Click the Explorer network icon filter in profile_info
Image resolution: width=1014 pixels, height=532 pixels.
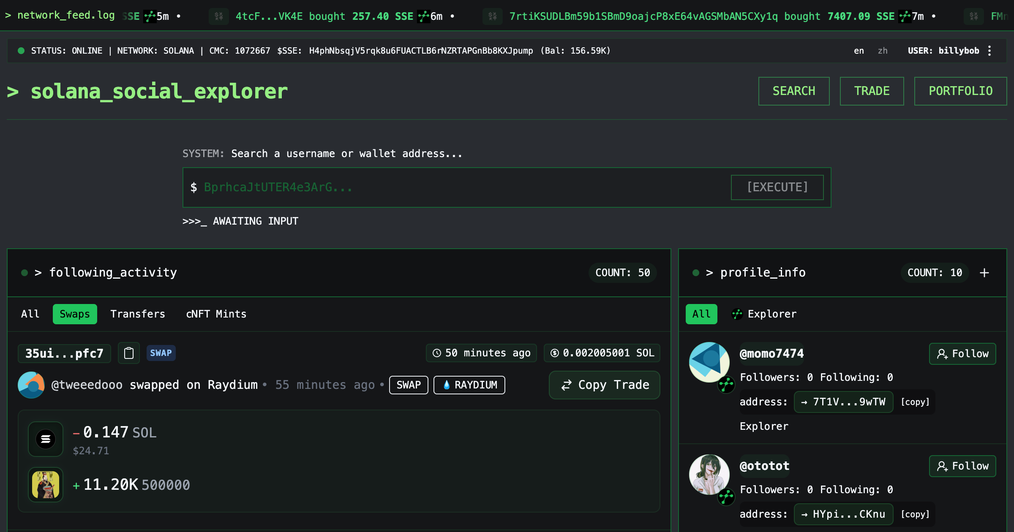(737, 314)
